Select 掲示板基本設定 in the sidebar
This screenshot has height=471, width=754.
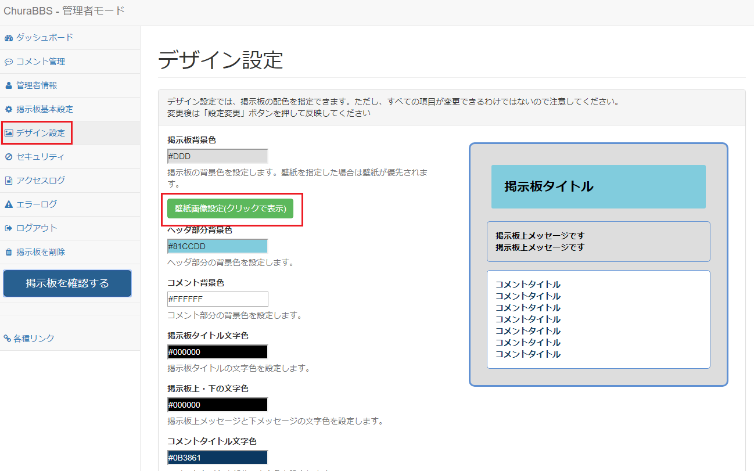[70, 109]
